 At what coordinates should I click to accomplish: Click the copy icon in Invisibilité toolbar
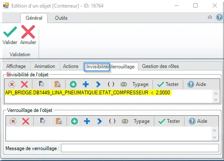click(42, 84)
